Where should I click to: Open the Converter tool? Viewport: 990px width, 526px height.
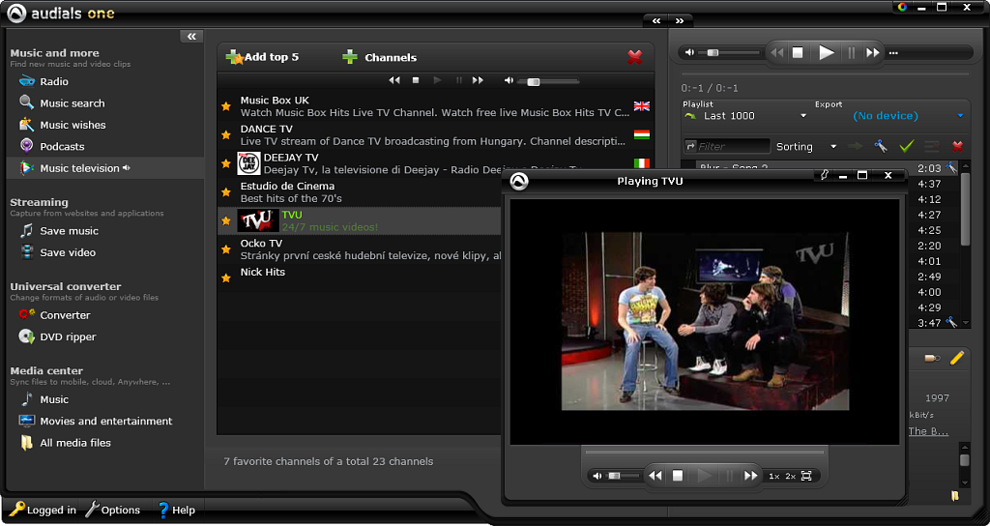(x=54, y=314)
